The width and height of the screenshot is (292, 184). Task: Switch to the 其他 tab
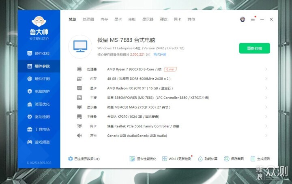[x=191, y=19]
